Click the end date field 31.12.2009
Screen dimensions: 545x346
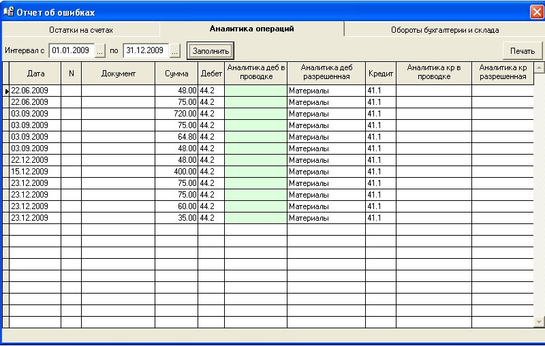pos(146,50)
